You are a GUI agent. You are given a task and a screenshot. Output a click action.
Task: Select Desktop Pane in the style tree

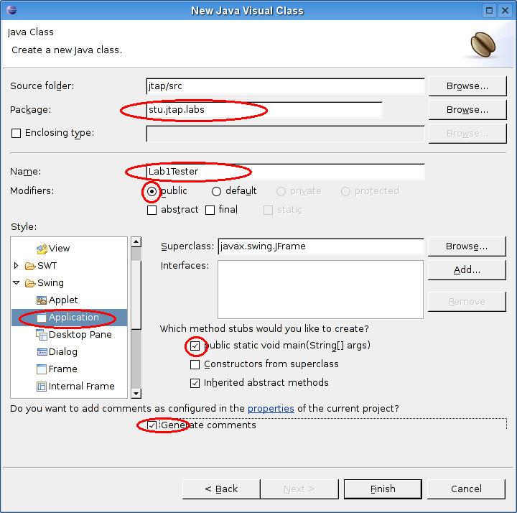coord(80,335)
